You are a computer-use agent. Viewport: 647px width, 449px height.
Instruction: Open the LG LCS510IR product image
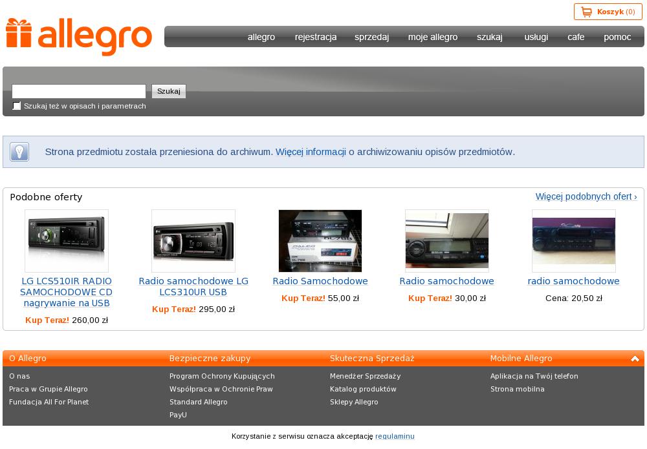pos(67,241)
